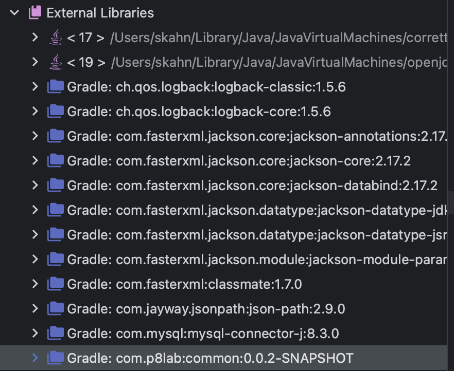Expand com.p8lab:common:0.0.2-SNAPSHOT node
This screenshot has height=371, width=454.
coord(35,358)
